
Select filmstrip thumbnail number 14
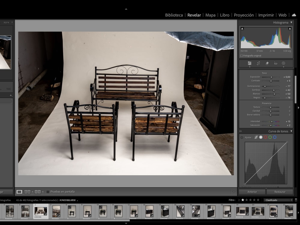(165, 211)
